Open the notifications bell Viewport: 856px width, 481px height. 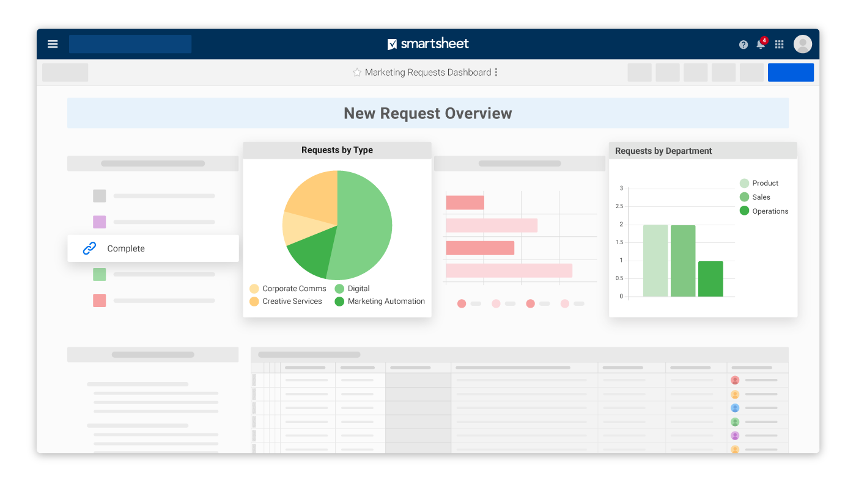click(761, 45)
